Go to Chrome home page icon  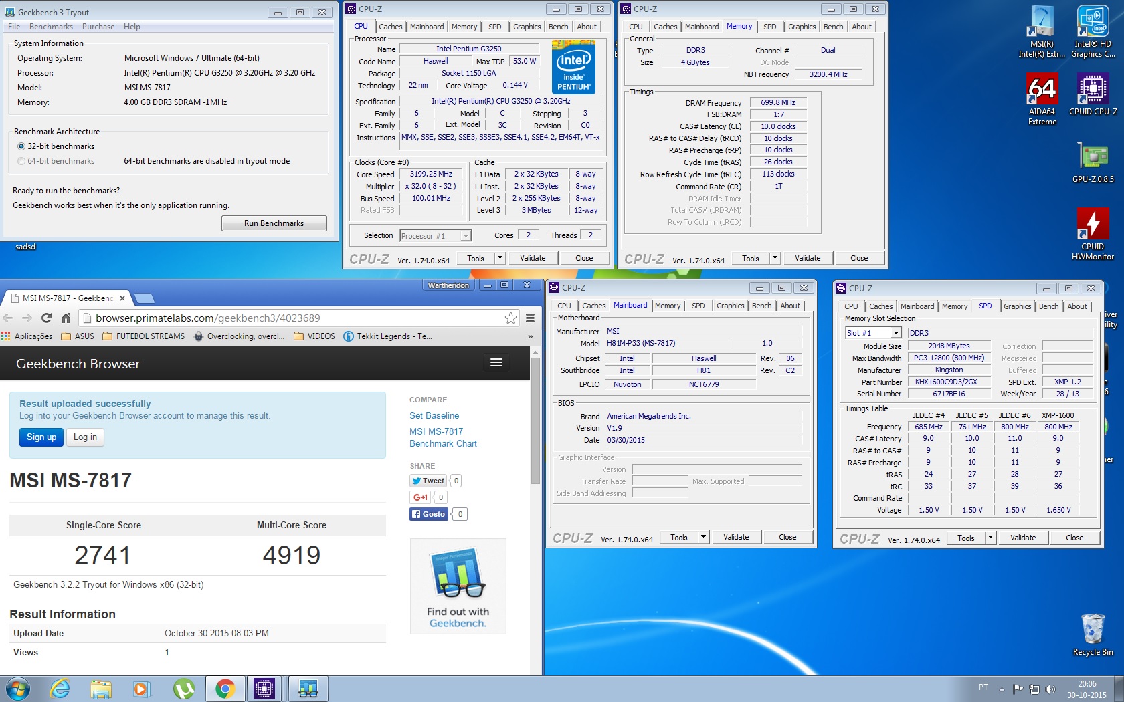(x=66, y=318)
